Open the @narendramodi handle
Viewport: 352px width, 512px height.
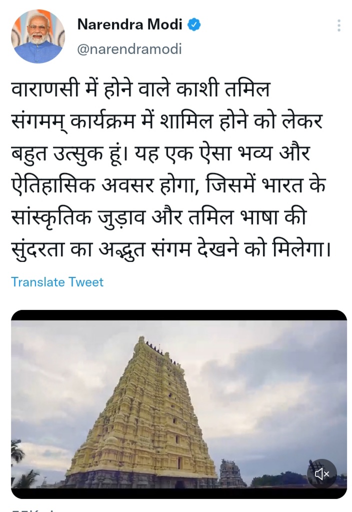(129, 49)
